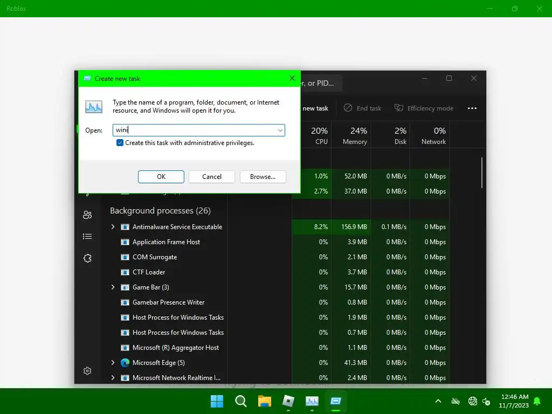Click the 52.0 MB memory value
The height and width of the screenshot is (414, 552).
pyautogui.click(x=356, y=176)
